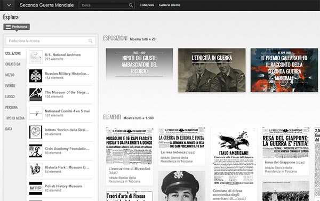Click the Polish History Museum logo icon
The height and width of the screenshot is (201, 320).
pyautogui.click(x=36, y=188)
